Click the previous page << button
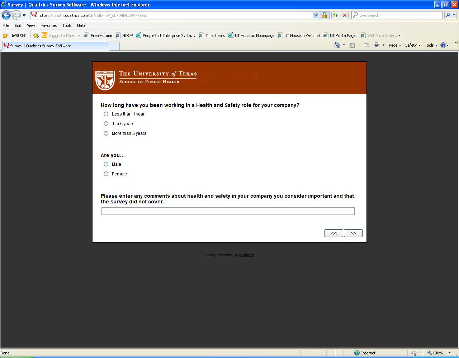Image resolution: width=459 pixels, height=358 pixels. pos(334,233)
